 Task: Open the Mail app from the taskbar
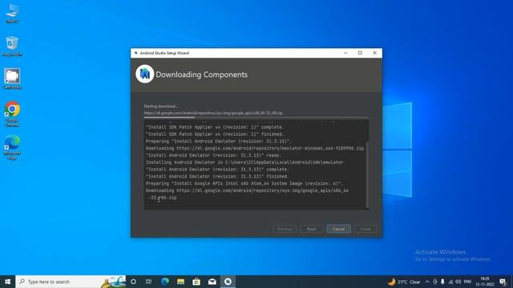coord(212,282)
